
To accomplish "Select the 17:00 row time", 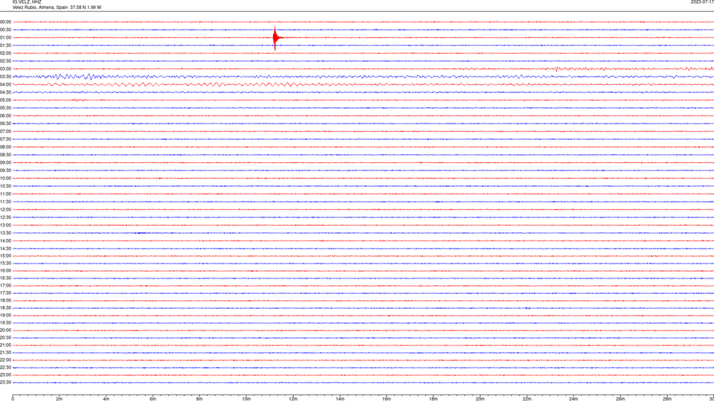I will click(x=5, y=286).
